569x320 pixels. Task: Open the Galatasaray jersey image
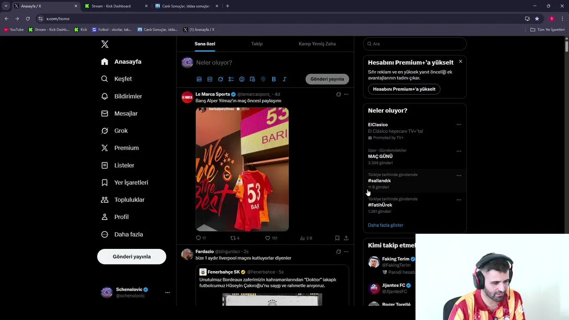[242, 169]
